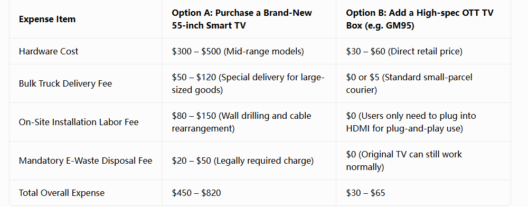Select the Mandatory E-Waste Disposal Fee label
The height and width of the screenshot is (207, 528).
(86, 161)
